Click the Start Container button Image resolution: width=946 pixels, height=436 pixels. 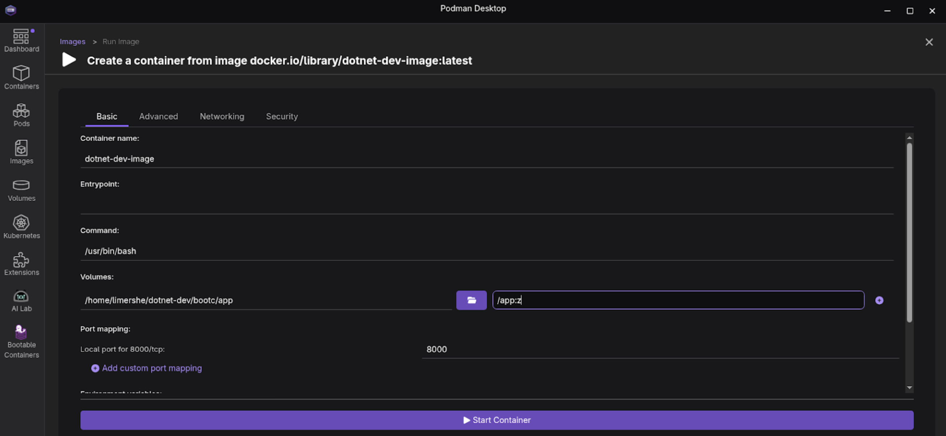click(497, 420)
